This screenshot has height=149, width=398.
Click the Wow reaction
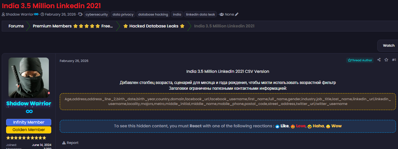[x=334, y=126]
